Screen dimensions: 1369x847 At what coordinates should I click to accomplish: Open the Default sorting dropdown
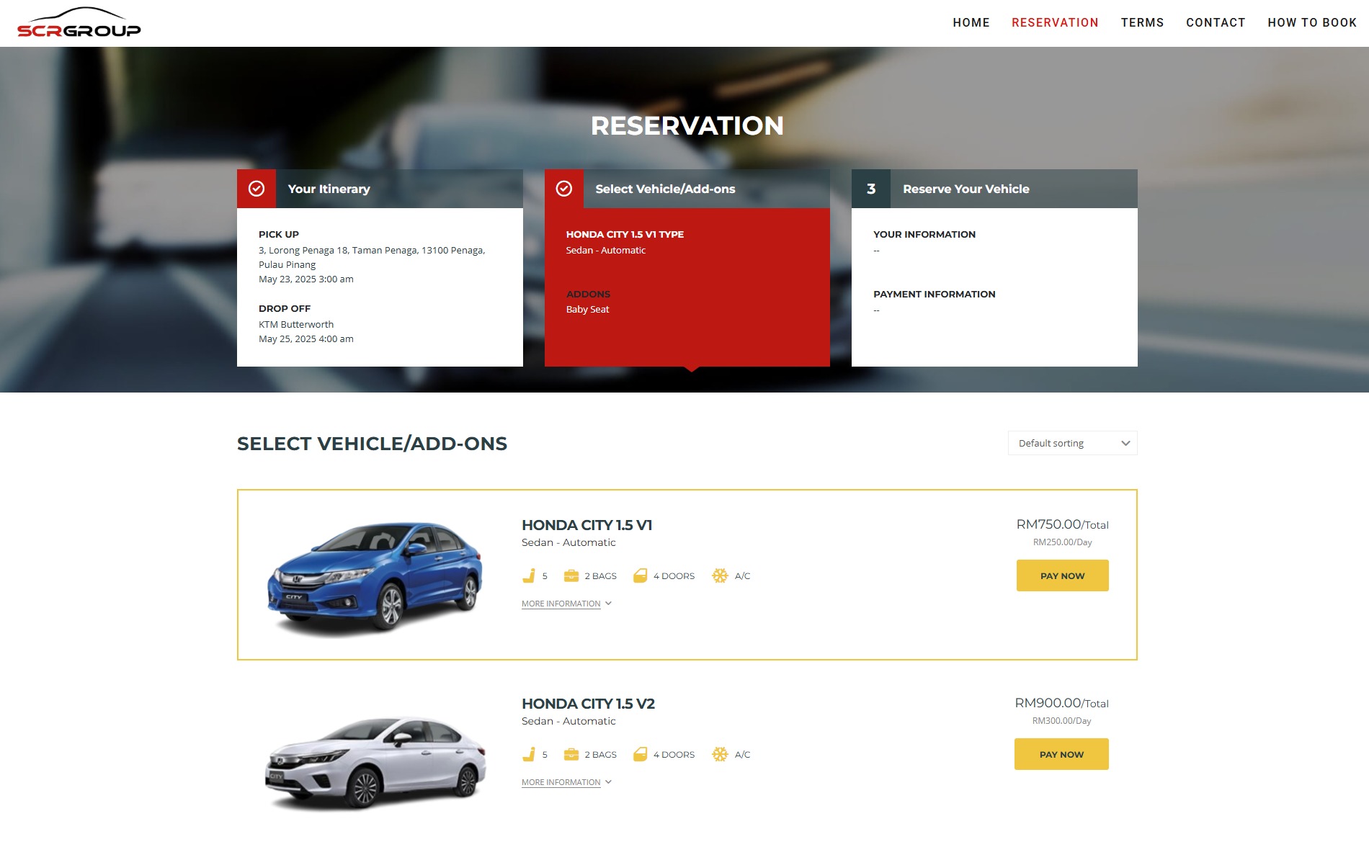1072,443
